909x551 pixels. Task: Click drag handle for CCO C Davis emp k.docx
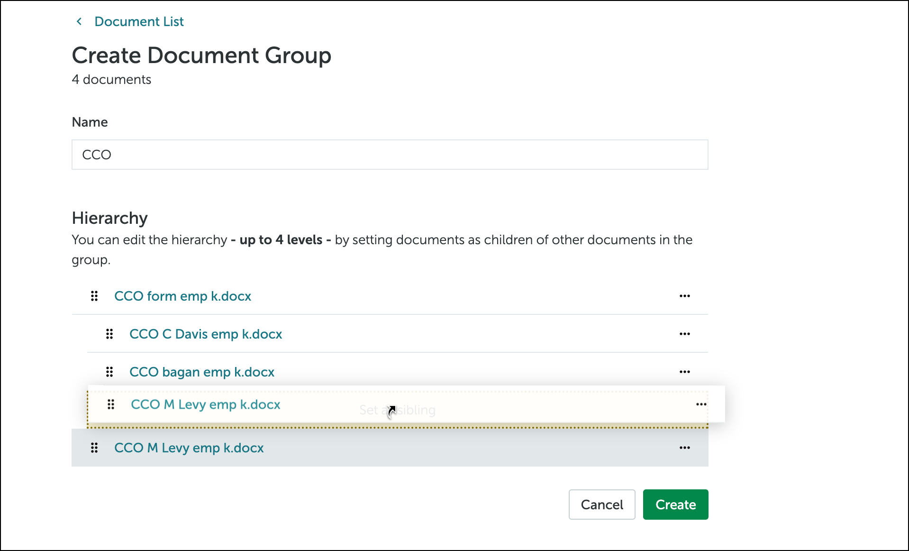click(x=109, y=334)
